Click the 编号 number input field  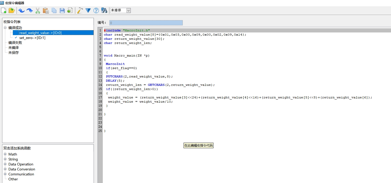point(146,23)
